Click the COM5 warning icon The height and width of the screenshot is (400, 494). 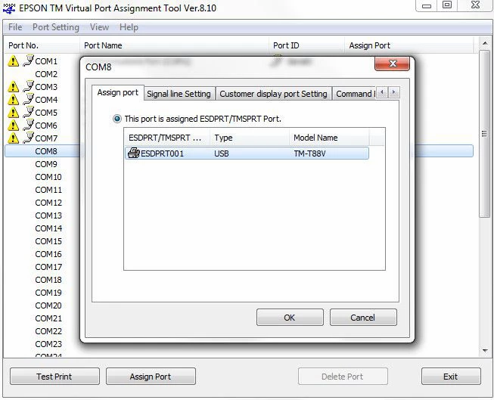tap(14, 113)
